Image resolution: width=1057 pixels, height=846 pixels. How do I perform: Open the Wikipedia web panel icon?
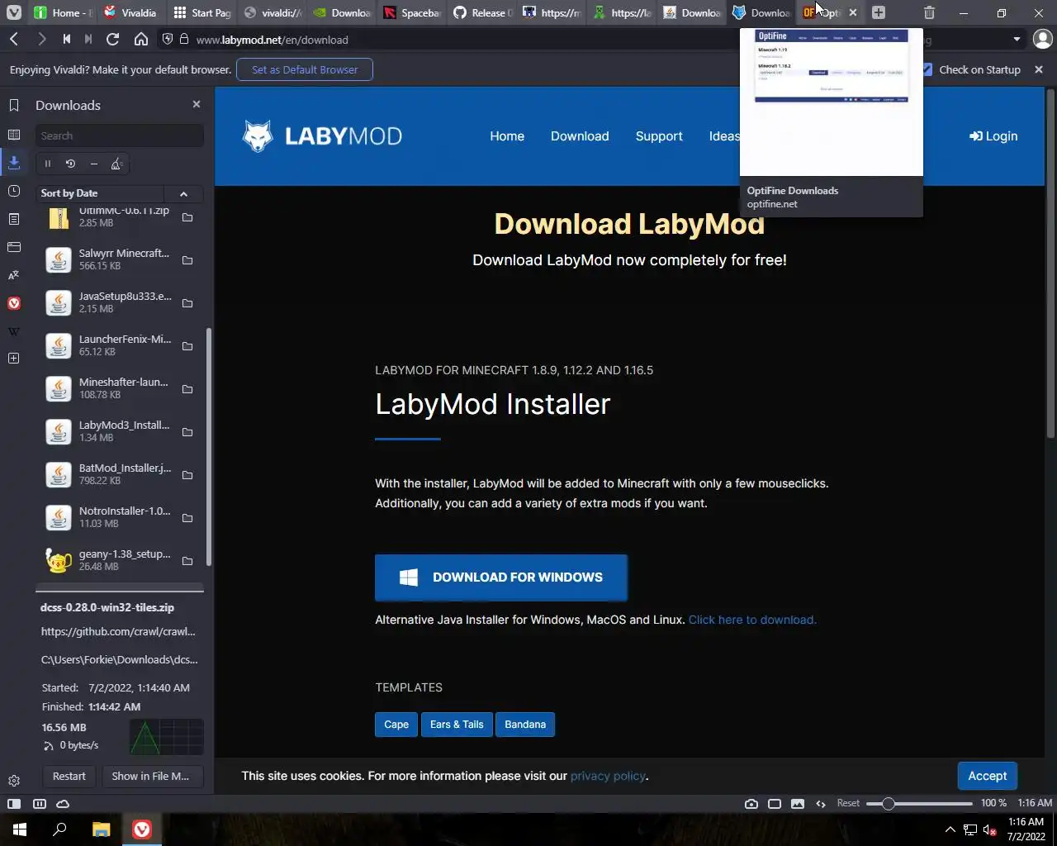point(14,331)
